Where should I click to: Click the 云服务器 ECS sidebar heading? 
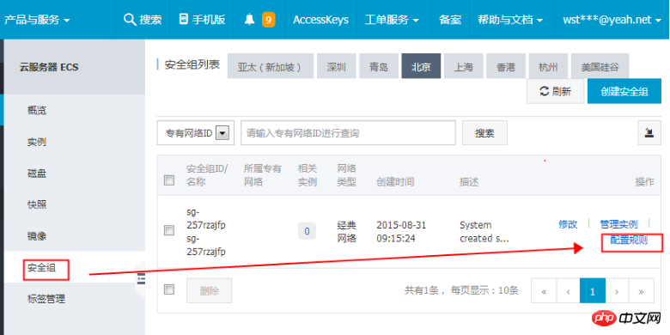(49, 67)
